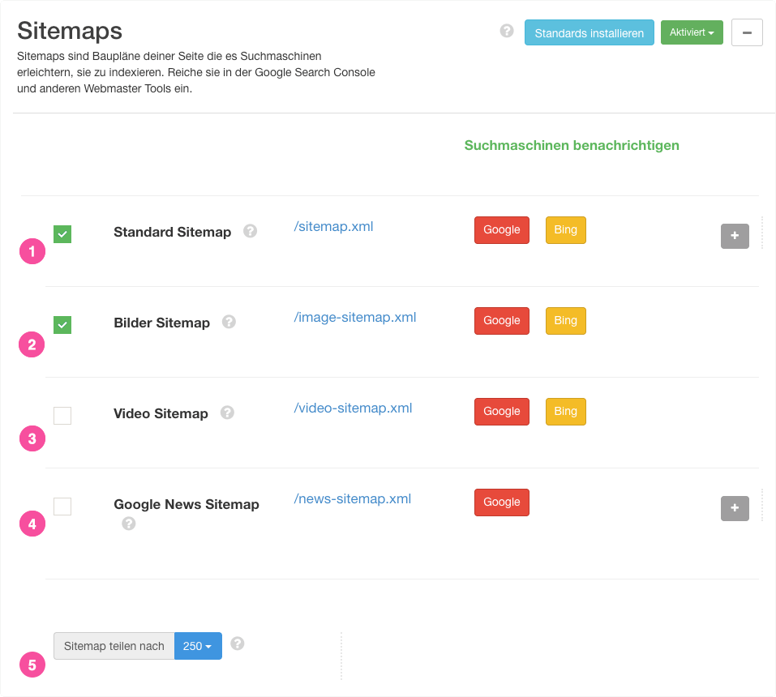Open the Sitemaps header help icon
776x697 pixels.
[x=506, y=31]
